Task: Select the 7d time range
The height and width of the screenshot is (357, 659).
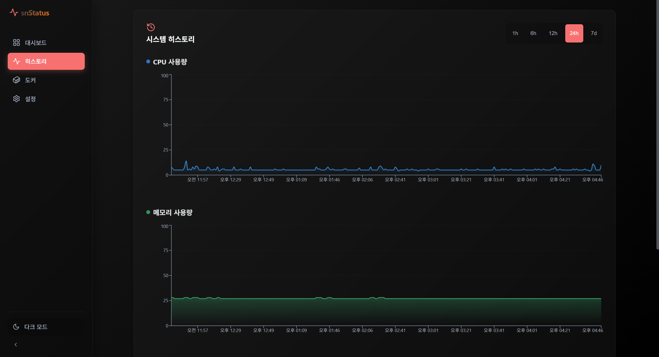Action: pyautogui.click(x=594, y=33)
